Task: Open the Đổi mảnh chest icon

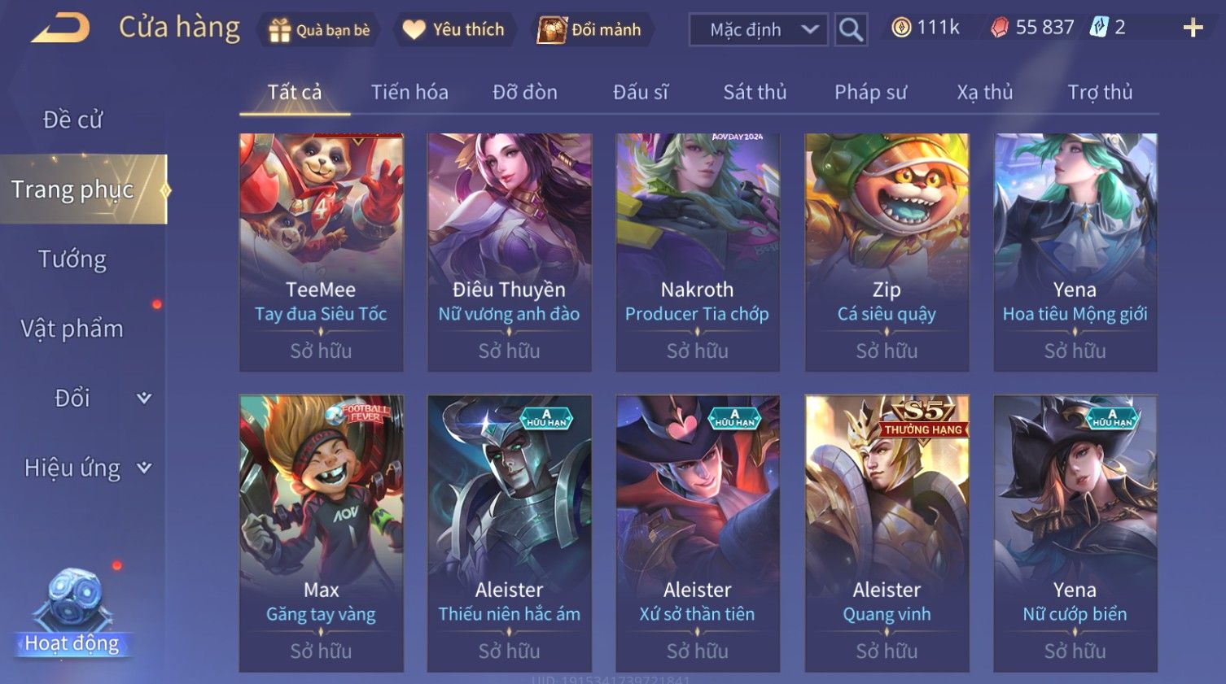Action: coord(552,30)
